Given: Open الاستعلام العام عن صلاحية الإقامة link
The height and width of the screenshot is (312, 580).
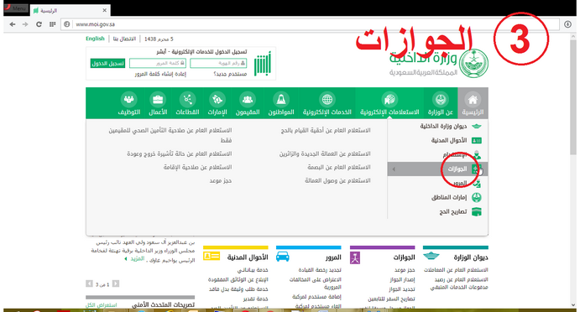Looking at the screenshot, I should point(197,167).
